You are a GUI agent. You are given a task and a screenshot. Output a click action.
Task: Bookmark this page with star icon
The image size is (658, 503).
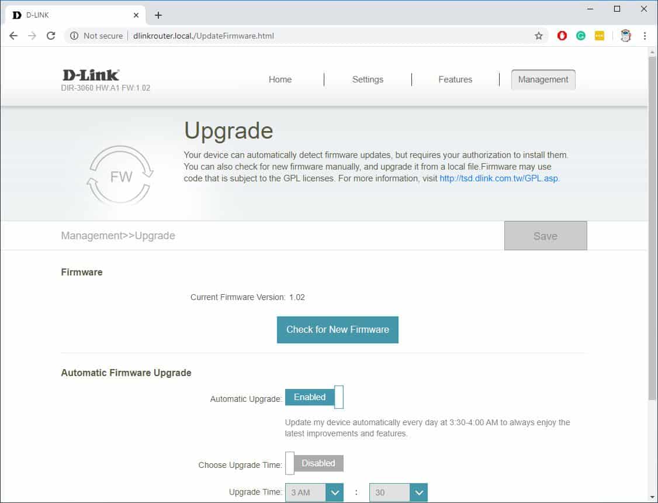[x=538, y=36]
